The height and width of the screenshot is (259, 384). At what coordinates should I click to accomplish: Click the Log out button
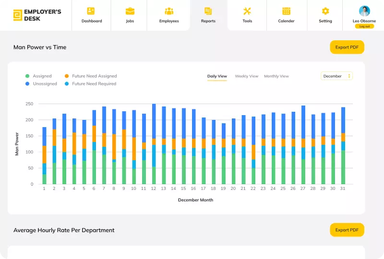(364, 26)
